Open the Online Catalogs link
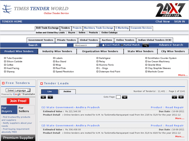This screenshot has width=189, height=141. click(x=109, y=33)
